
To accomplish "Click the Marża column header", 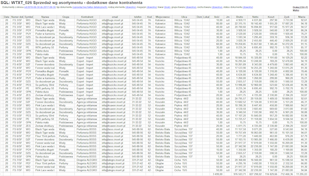I will pos(302,17).
